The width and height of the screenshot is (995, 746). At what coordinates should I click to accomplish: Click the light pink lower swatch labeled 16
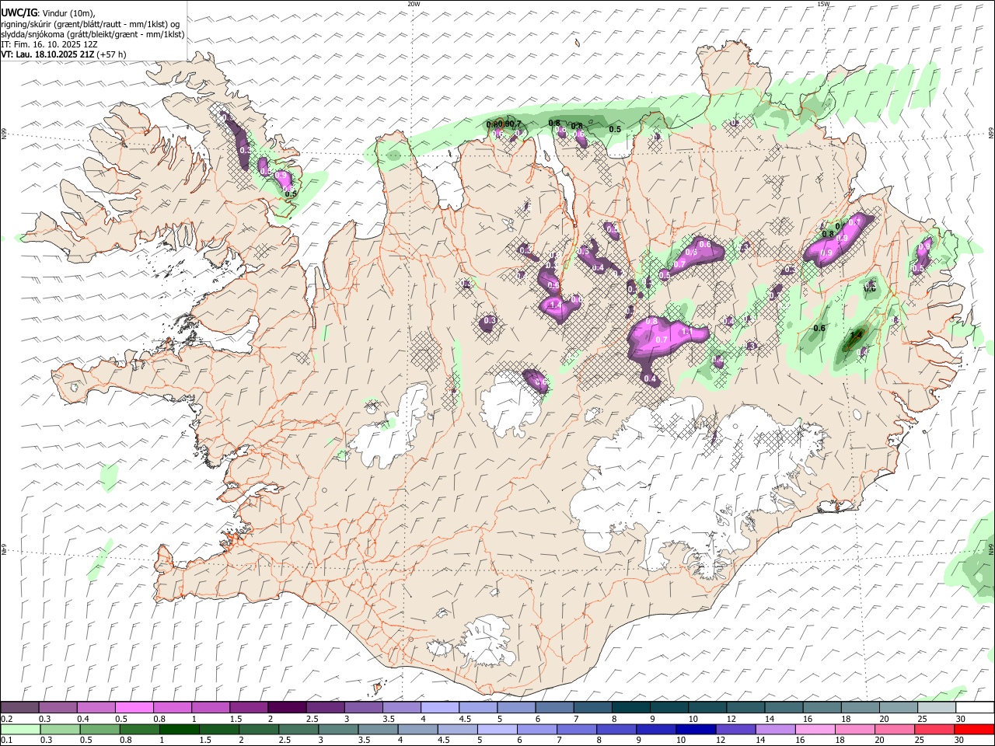pyautogui.click(x=815, y=730)
